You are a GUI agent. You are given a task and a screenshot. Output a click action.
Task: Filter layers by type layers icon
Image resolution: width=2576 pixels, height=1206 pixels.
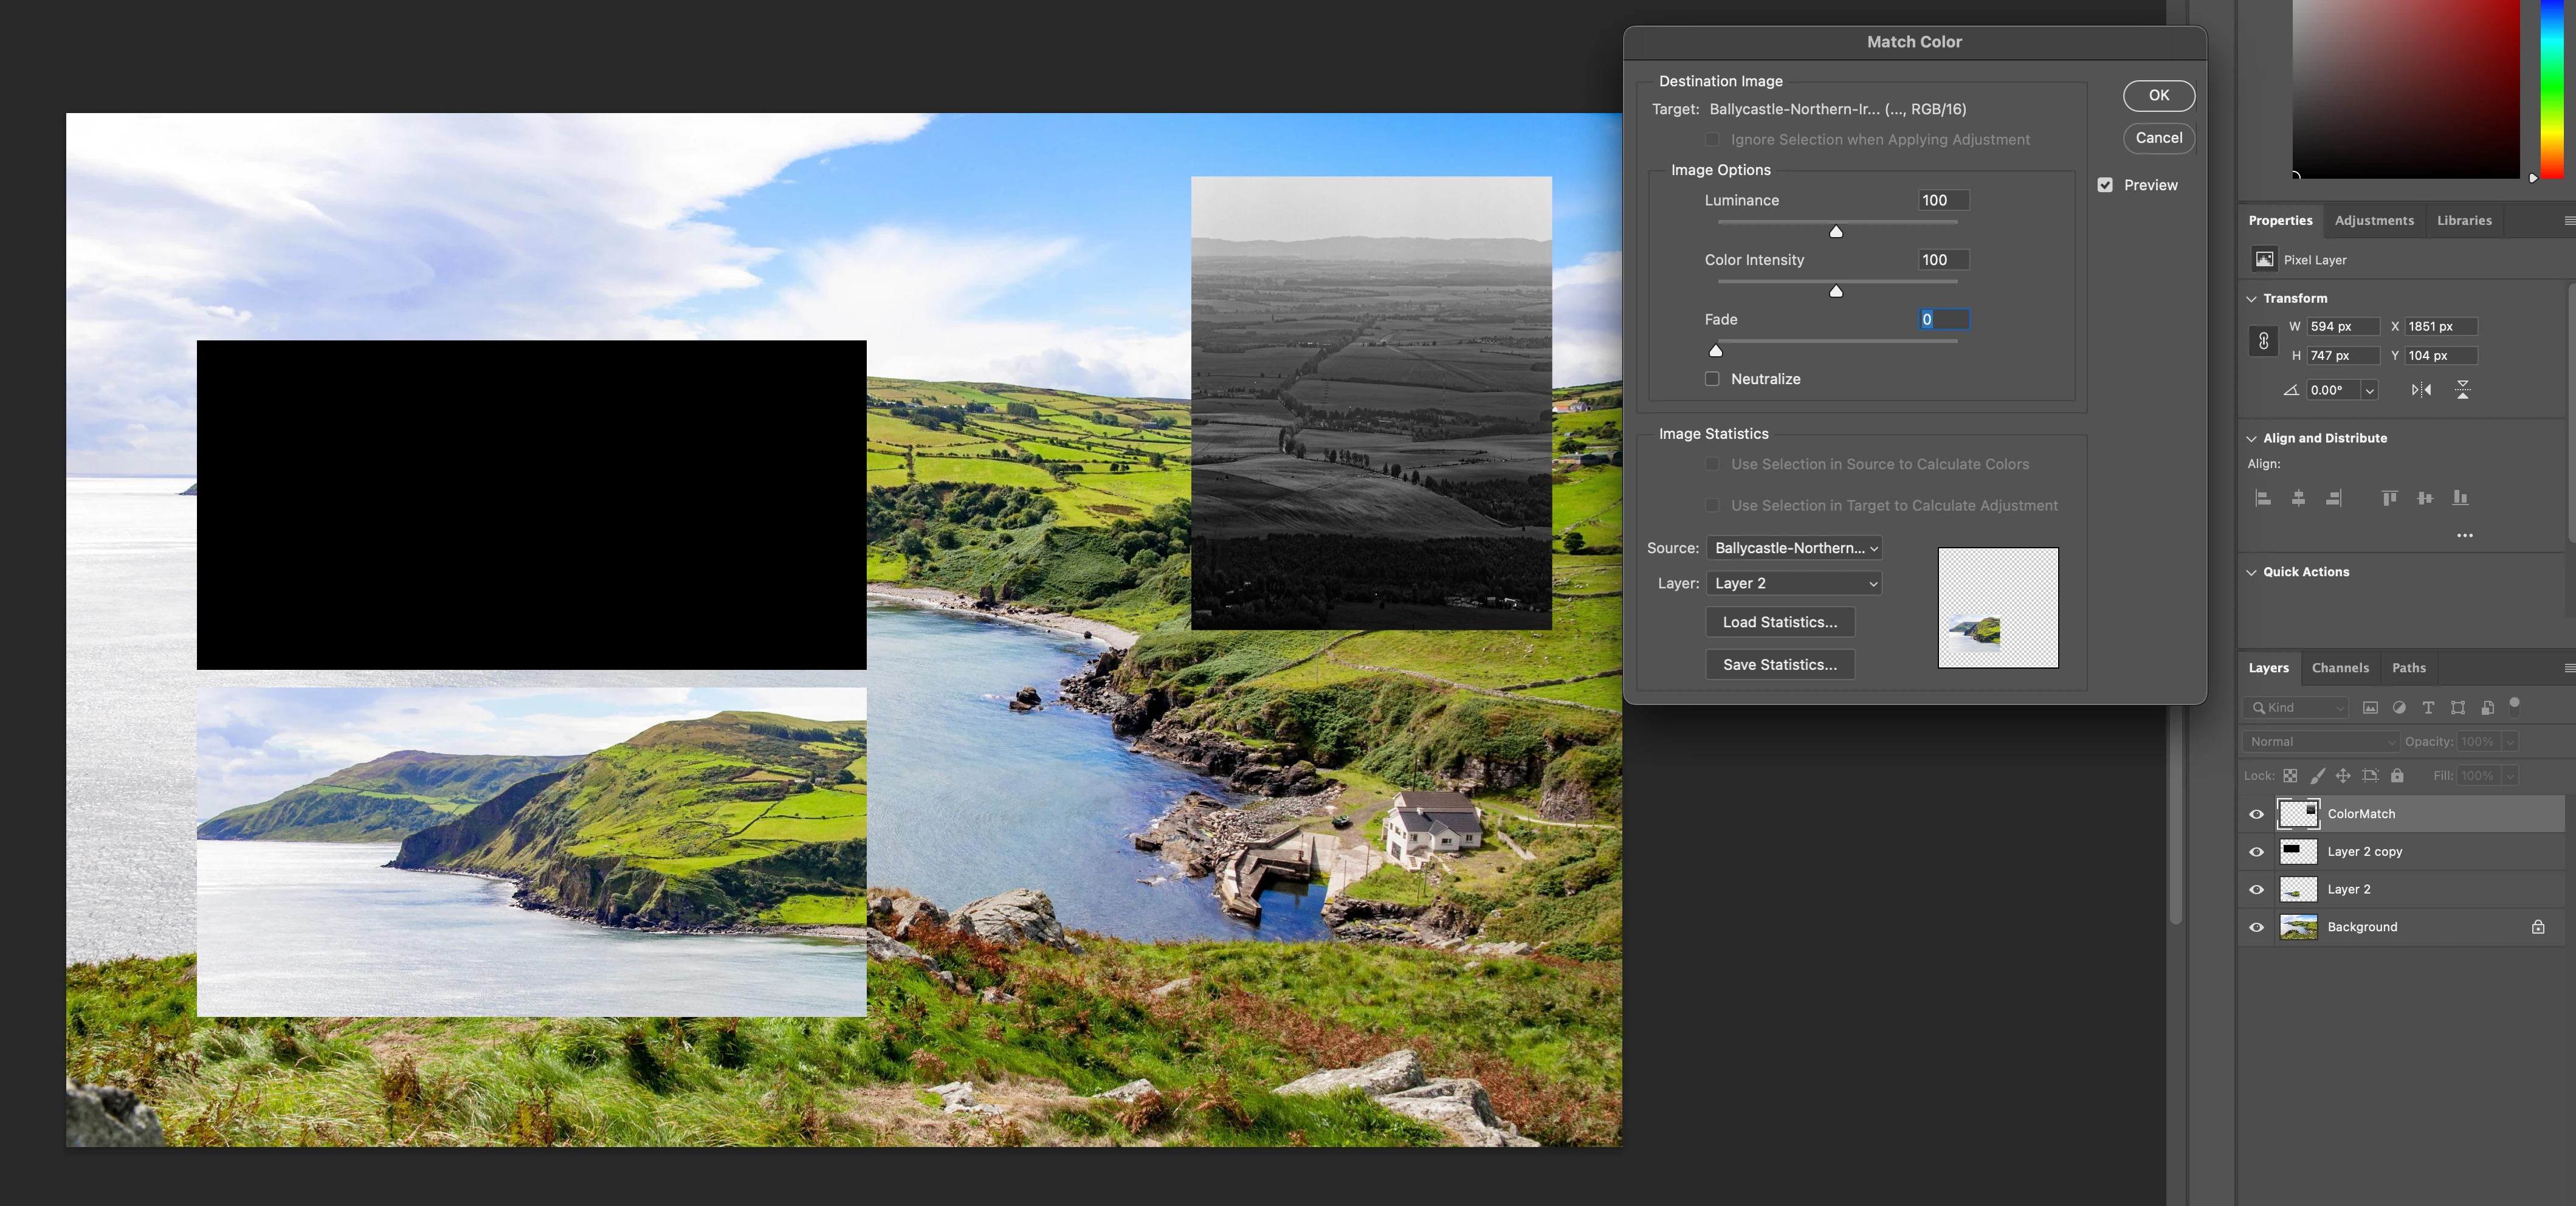(x=2428, y=708)
